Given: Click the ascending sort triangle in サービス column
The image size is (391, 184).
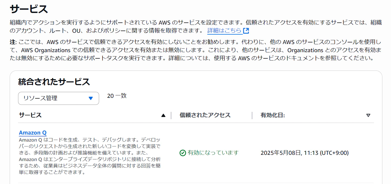Looking at the screenshot, I should pos(163,115).
